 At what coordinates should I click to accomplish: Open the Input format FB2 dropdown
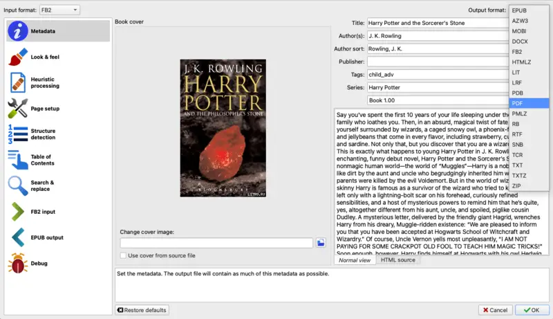tap(59, 10)
